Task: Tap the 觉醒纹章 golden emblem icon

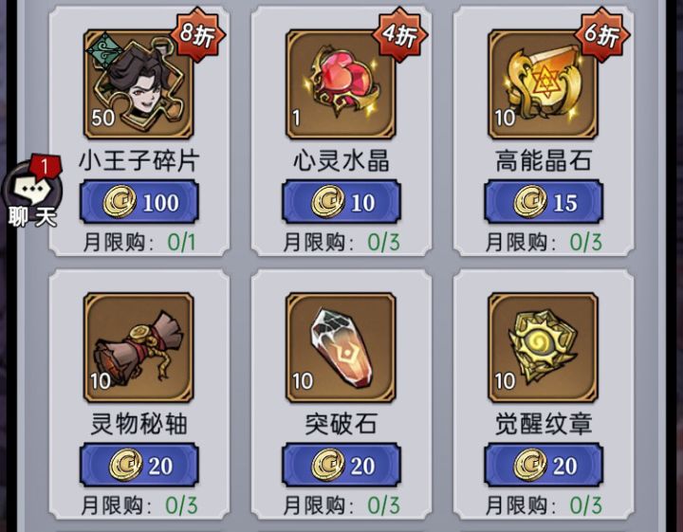Action: tap(543, 347)
